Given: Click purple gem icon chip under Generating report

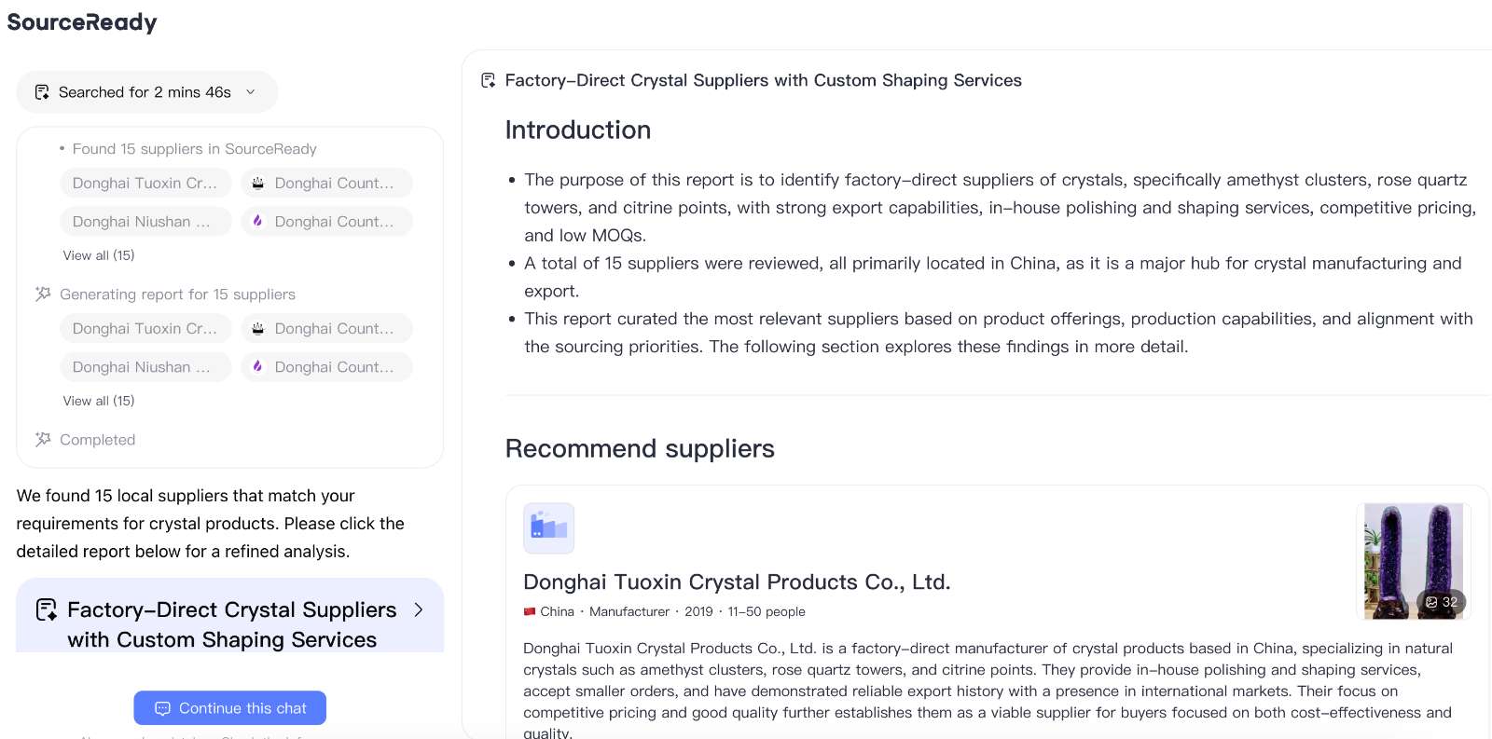Looking at the screenshot, I should pyautogui.click(x=326, y=367).
